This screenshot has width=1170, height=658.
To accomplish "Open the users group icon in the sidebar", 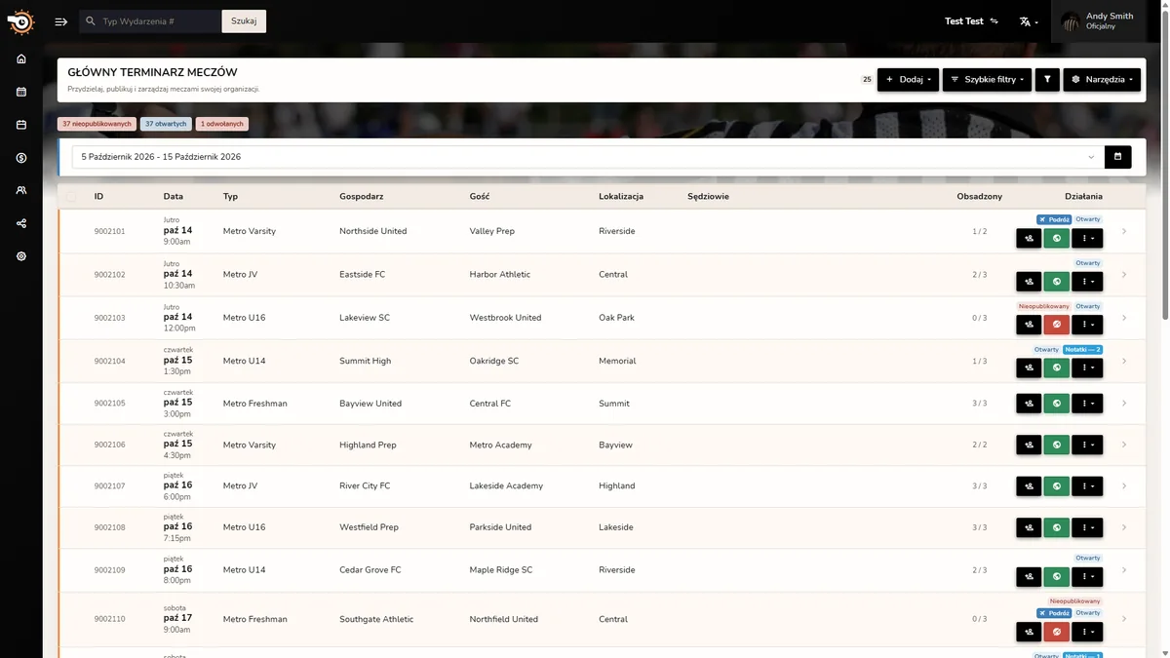I will [21, 191].
